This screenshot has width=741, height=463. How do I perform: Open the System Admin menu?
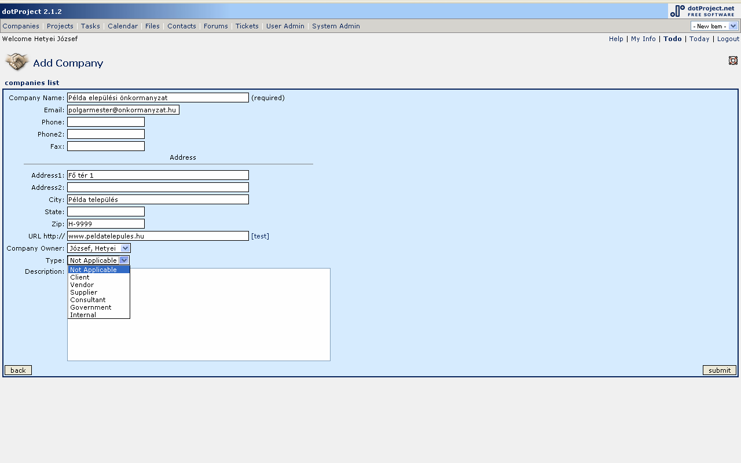[336, 26]
